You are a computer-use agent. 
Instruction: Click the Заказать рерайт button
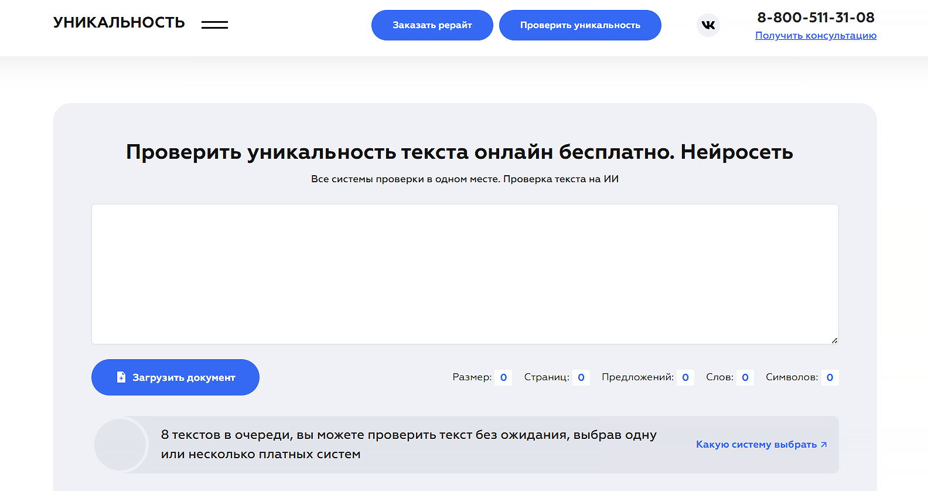coord(432,25)
